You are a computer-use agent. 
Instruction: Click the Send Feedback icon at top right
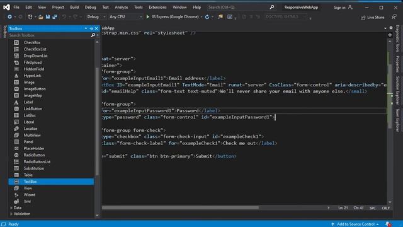pos(394,17)
